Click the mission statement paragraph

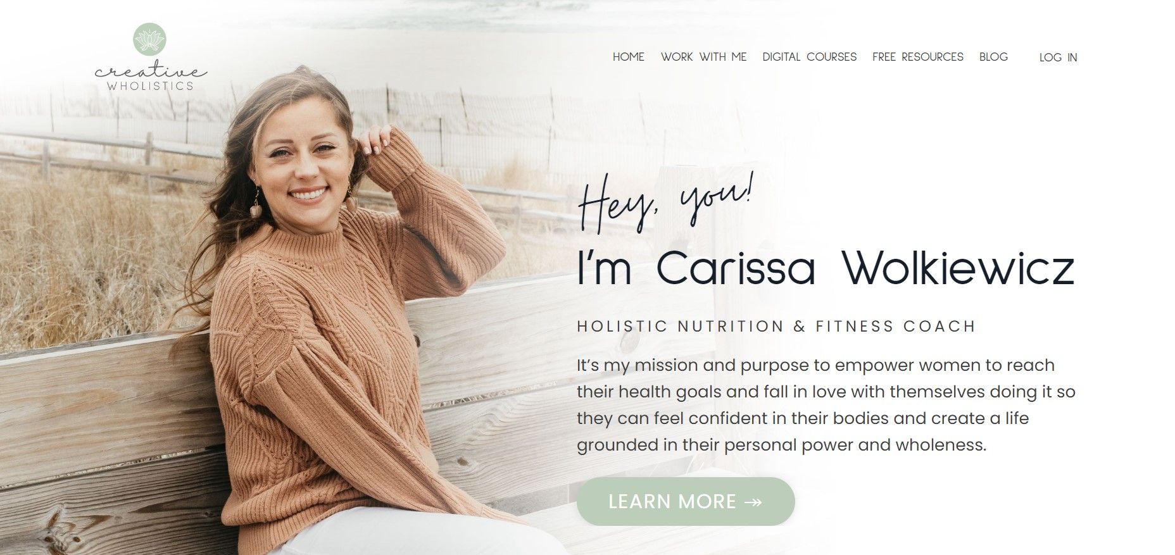pyautogui.click(x=826, y=405)
